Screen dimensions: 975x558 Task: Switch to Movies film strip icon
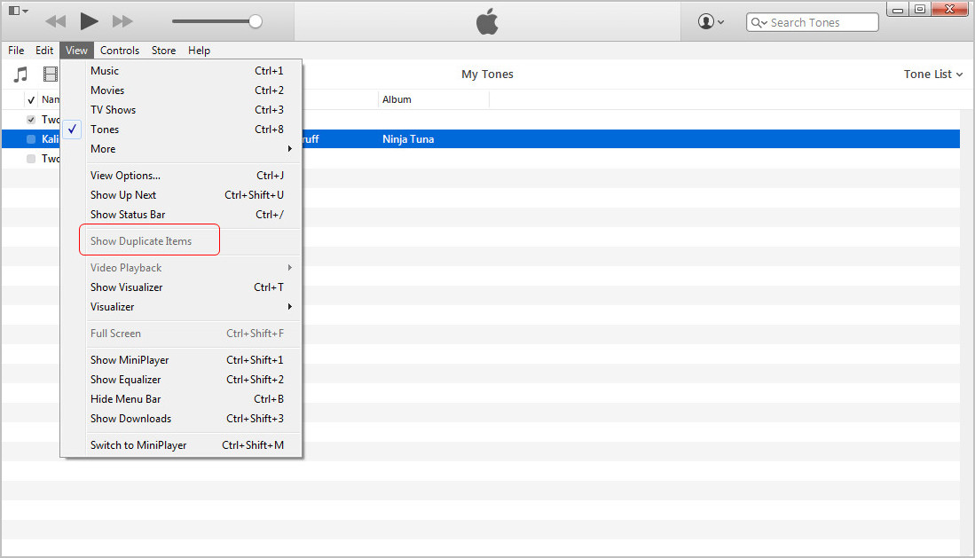tap(51, 74)
